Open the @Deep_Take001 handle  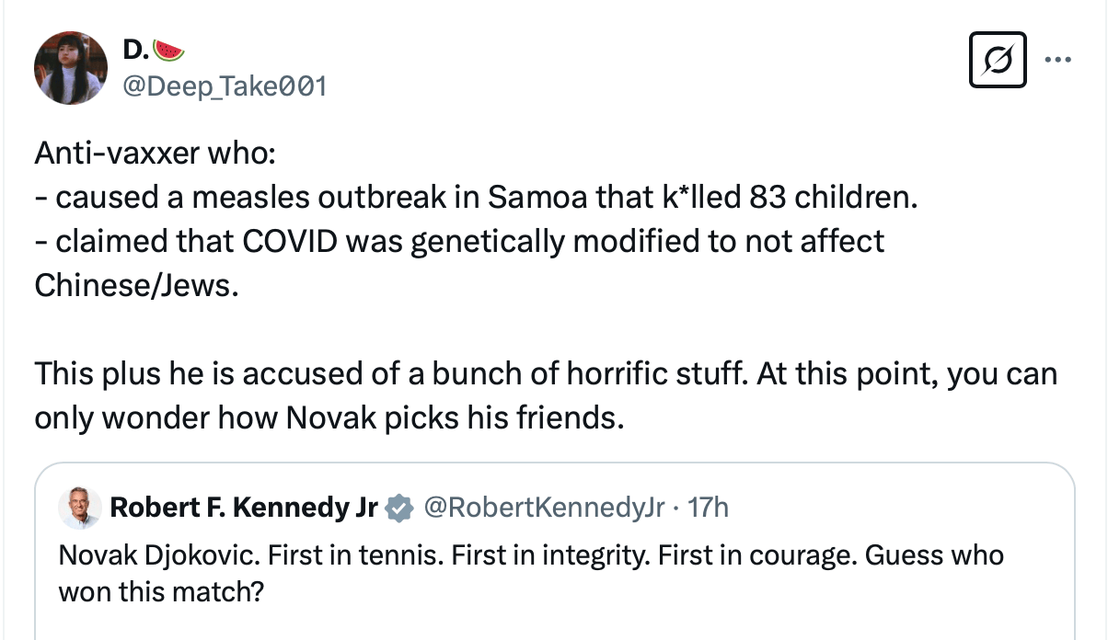[x=224, y=86]
